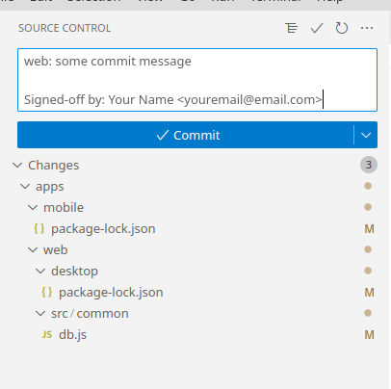This screenshot has height=389, width=391.
Task: Refresh source control with circular arrow icon
Action: point(342,28)
